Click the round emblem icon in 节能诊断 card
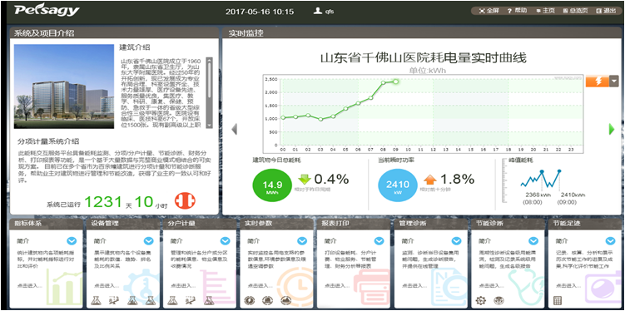This screenshot has width=625, height=311. click(499, 300)
